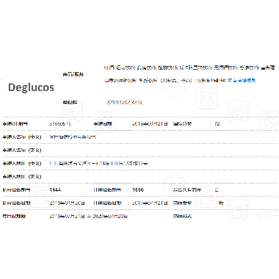Click registration announcement issue number 1656

click(x=138, y=190)
